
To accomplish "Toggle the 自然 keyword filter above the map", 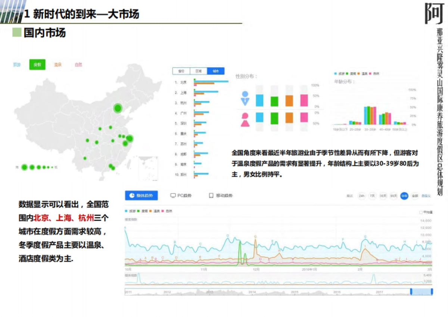I will tap(78, 64).
